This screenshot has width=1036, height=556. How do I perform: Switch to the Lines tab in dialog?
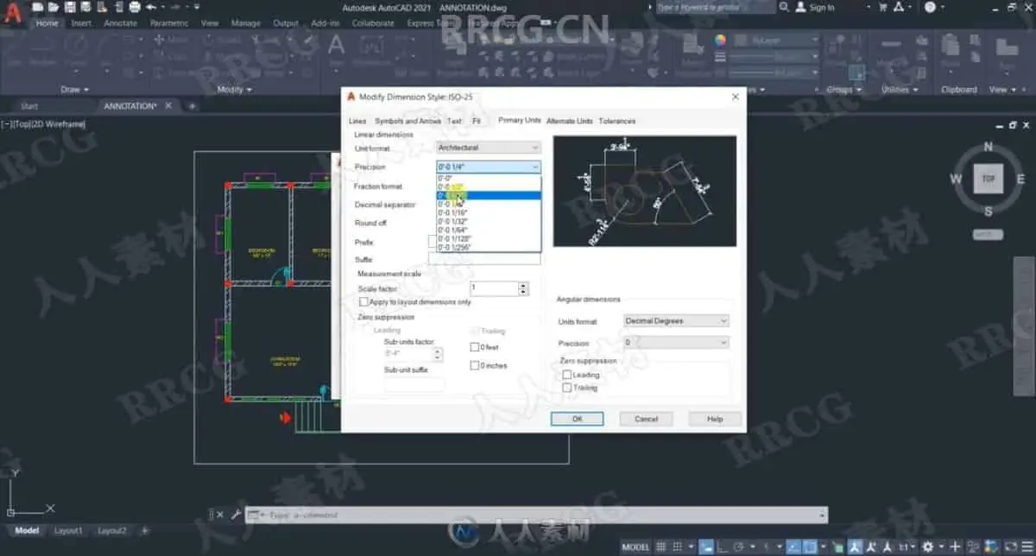click(357, 121)
